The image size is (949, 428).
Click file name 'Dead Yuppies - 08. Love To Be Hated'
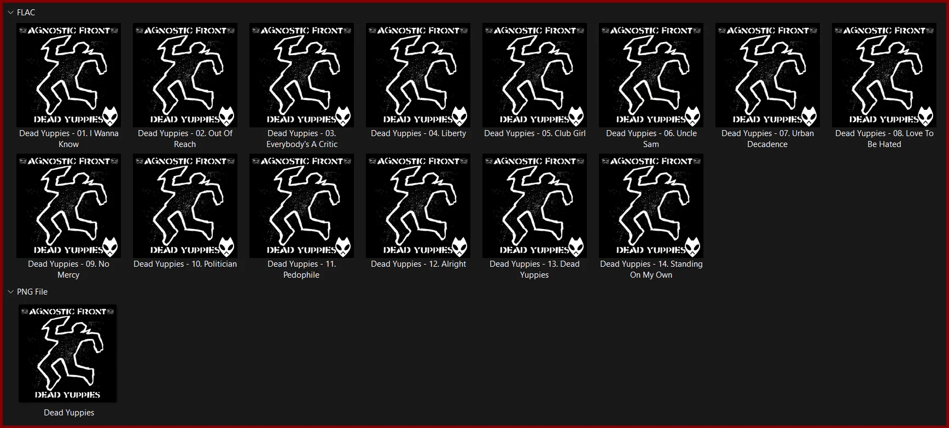[884, 139]
